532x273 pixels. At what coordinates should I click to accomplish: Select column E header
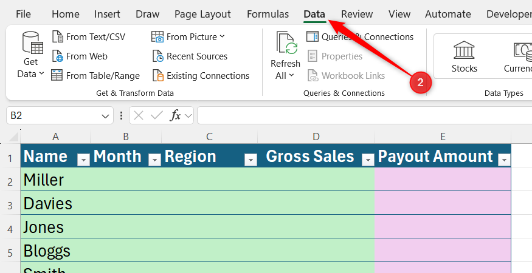tap(443, 137)
